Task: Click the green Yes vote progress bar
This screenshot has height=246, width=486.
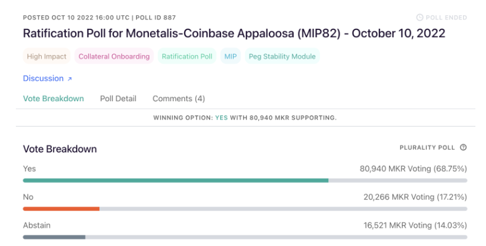Action: [x=176, y=181]
